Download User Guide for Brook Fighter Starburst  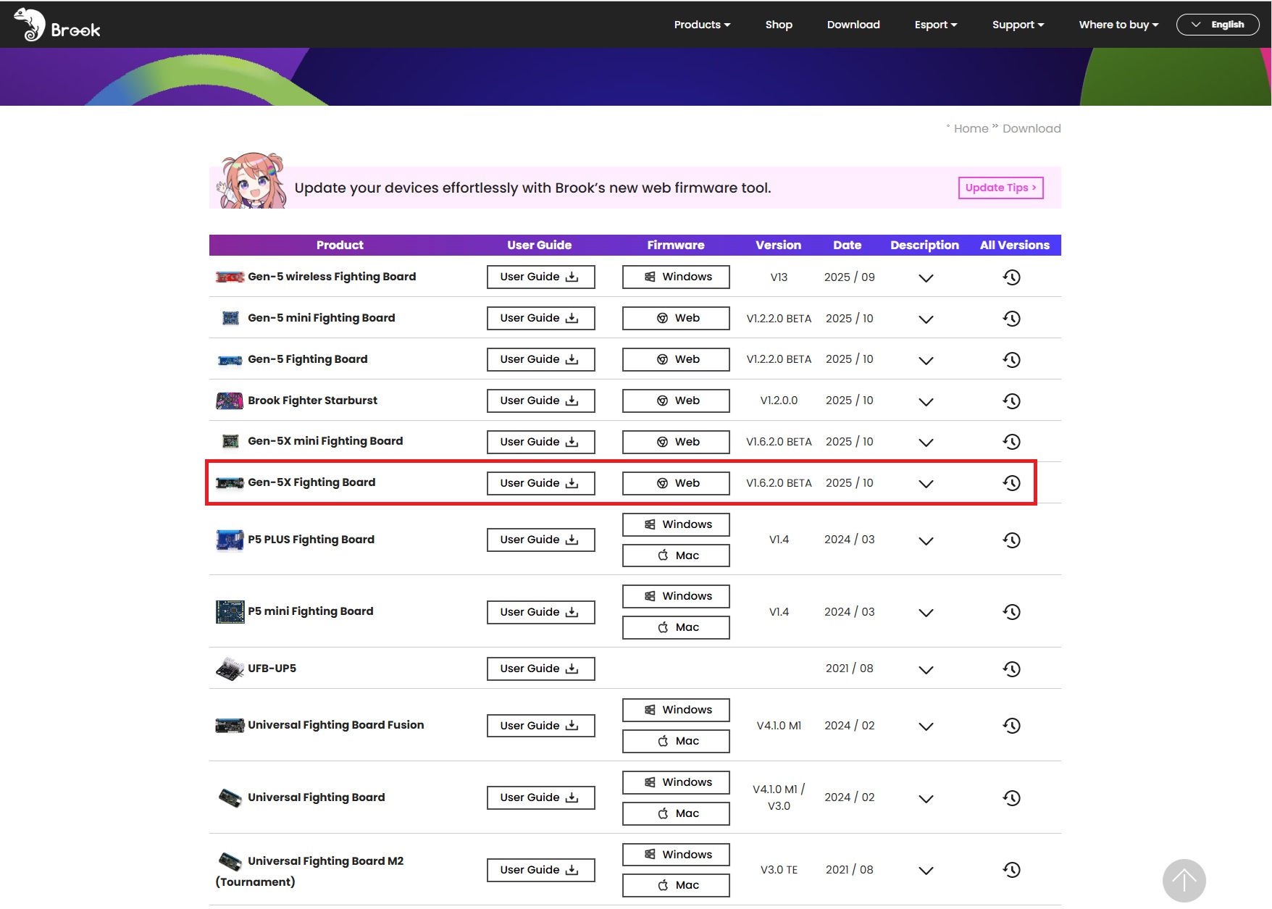pyautogui.click(x=540, y=401)
